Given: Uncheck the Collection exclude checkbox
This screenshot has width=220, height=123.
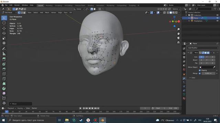Looking at the screenshot, I should pos(189,15).
